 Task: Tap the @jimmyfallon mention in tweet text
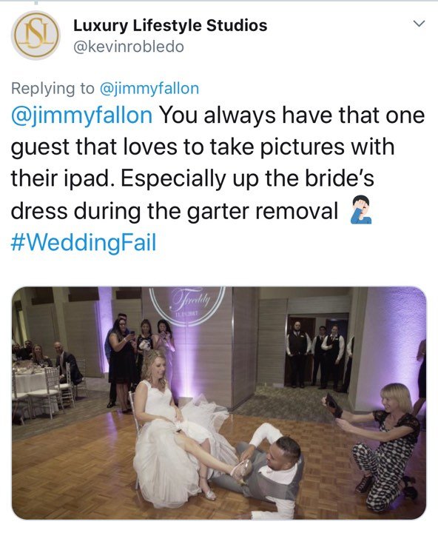[82, 115]
